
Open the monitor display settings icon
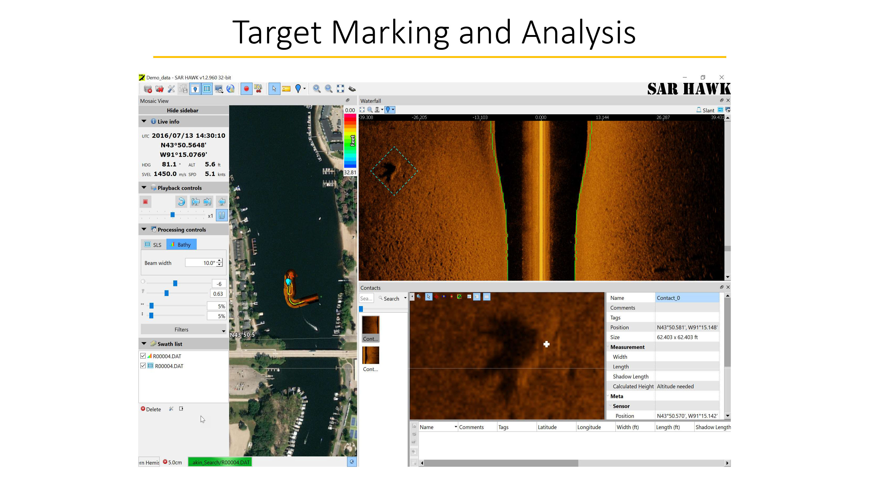pyautogui.click(x=219, y=89)
